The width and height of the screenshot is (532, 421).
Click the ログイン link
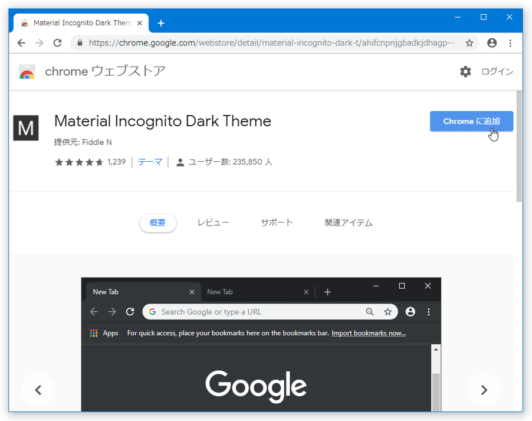coord(497,71)
